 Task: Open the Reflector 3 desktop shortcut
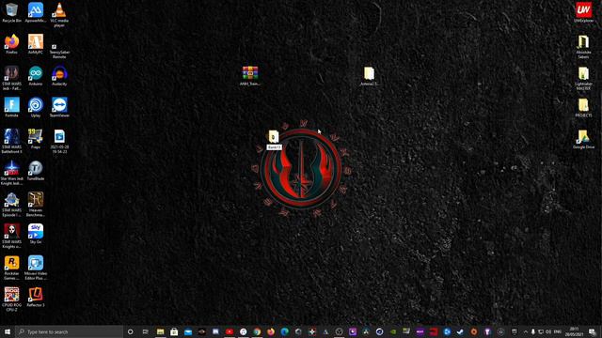click(36, 297)
